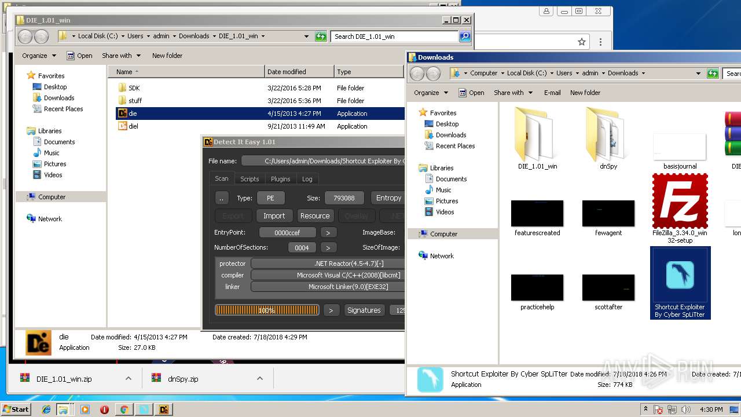Expand options for DIE_1.01_win.zip download
The width and height of the screenshot is (741, 417).
click(129, 378)
